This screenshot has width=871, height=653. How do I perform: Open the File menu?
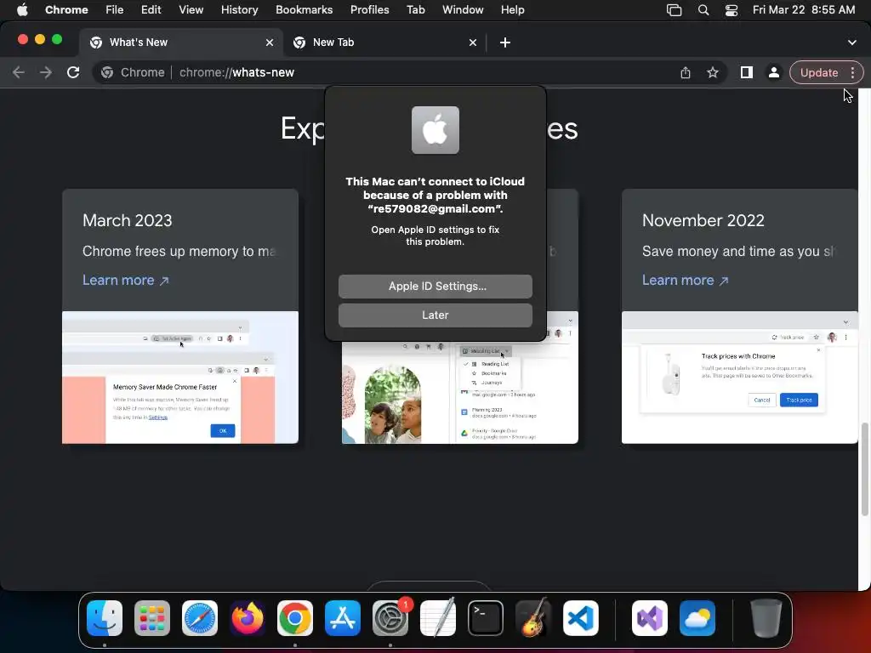click(x=115, y=10)
